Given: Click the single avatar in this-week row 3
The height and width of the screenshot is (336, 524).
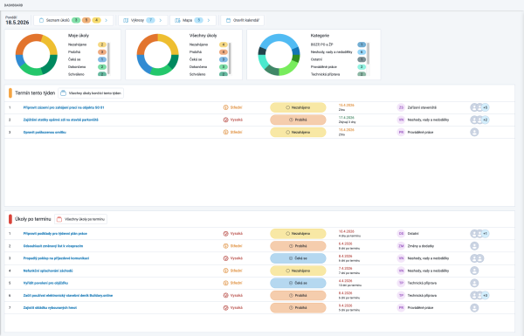Looking at the screenshot, I should 474,133.
